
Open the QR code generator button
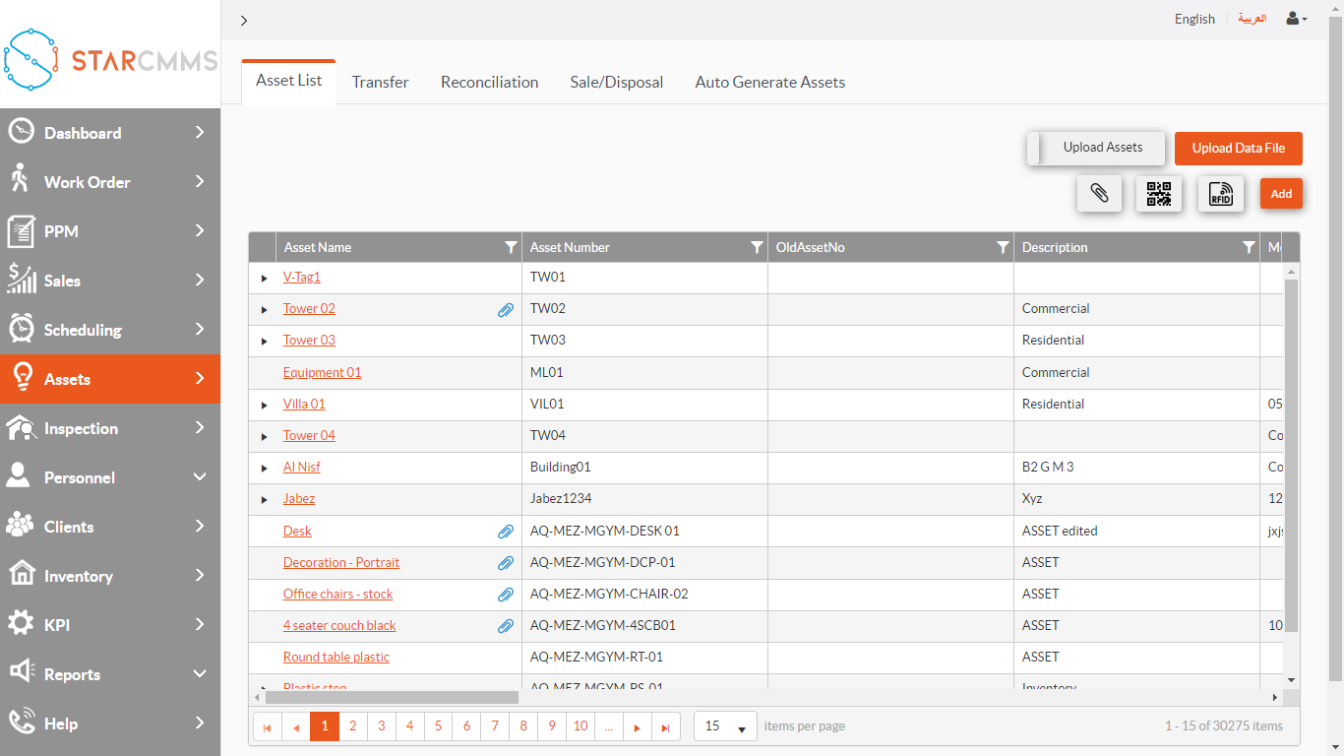[x=1159, y=194]
